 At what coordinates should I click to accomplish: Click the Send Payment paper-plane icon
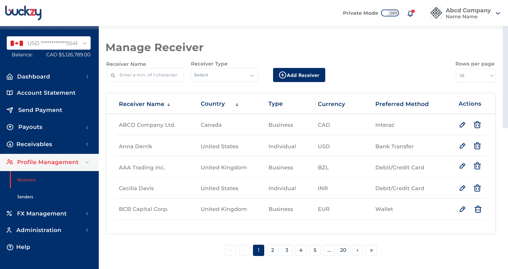pyautogui.click(x=10, y=110)
